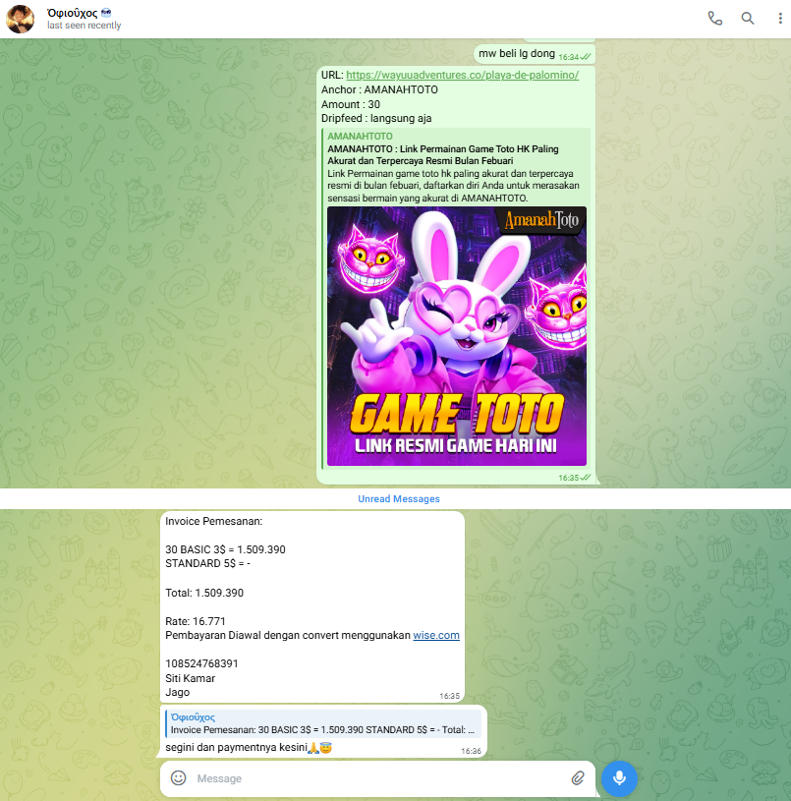Open the wise.com link in the invoice
Image resolution: width=791 pixels, height=801 pixels.
435,635
